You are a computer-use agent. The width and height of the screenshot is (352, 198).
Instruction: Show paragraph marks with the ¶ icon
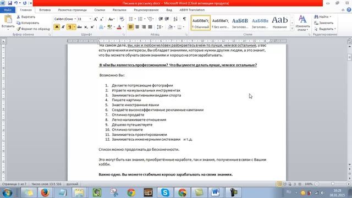[x=184, y=19]
